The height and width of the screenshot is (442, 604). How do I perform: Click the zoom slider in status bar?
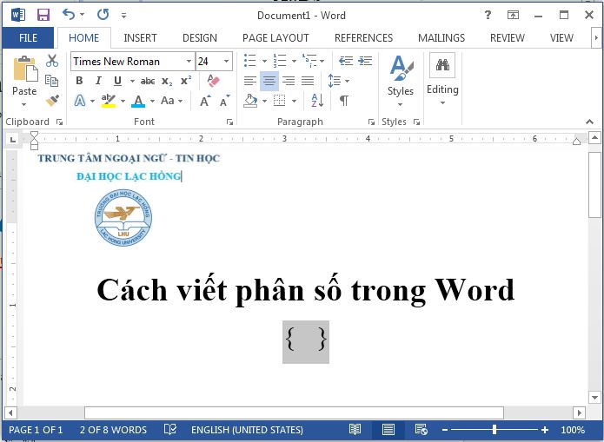(x=494, y=430)
